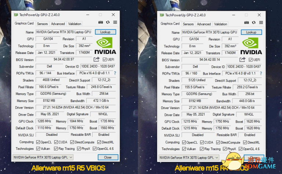Click '4608 Unified' shaders value
Image resolution: width=282 pixels, height=174 pixels.
(51, 80)
